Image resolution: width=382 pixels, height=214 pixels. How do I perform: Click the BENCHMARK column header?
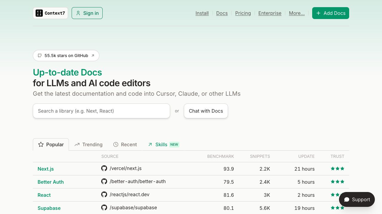pos(221,156)
